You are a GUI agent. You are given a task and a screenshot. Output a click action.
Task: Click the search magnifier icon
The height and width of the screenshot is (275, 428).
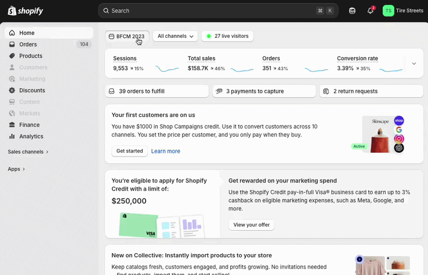(106, 11)
